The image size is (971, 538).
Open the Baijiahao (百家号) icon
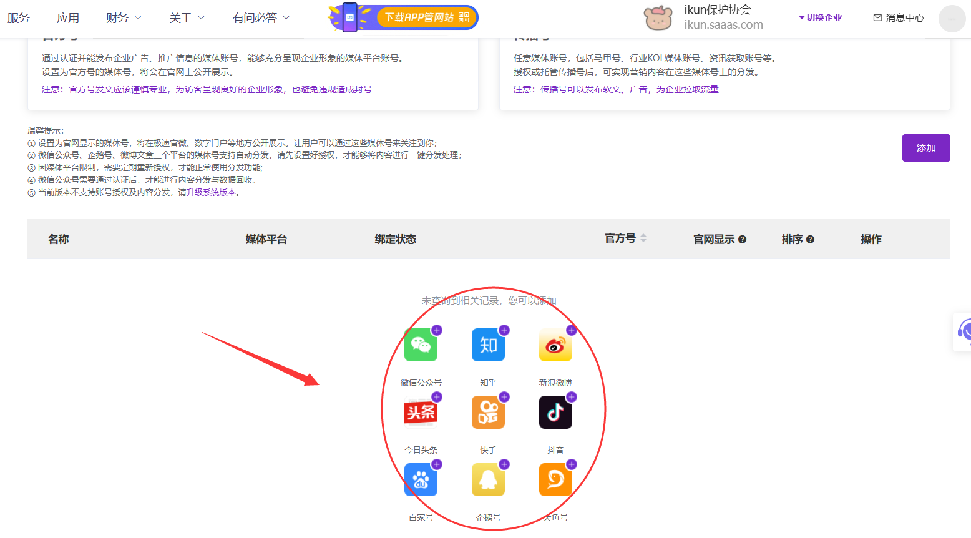click(421, 480)
